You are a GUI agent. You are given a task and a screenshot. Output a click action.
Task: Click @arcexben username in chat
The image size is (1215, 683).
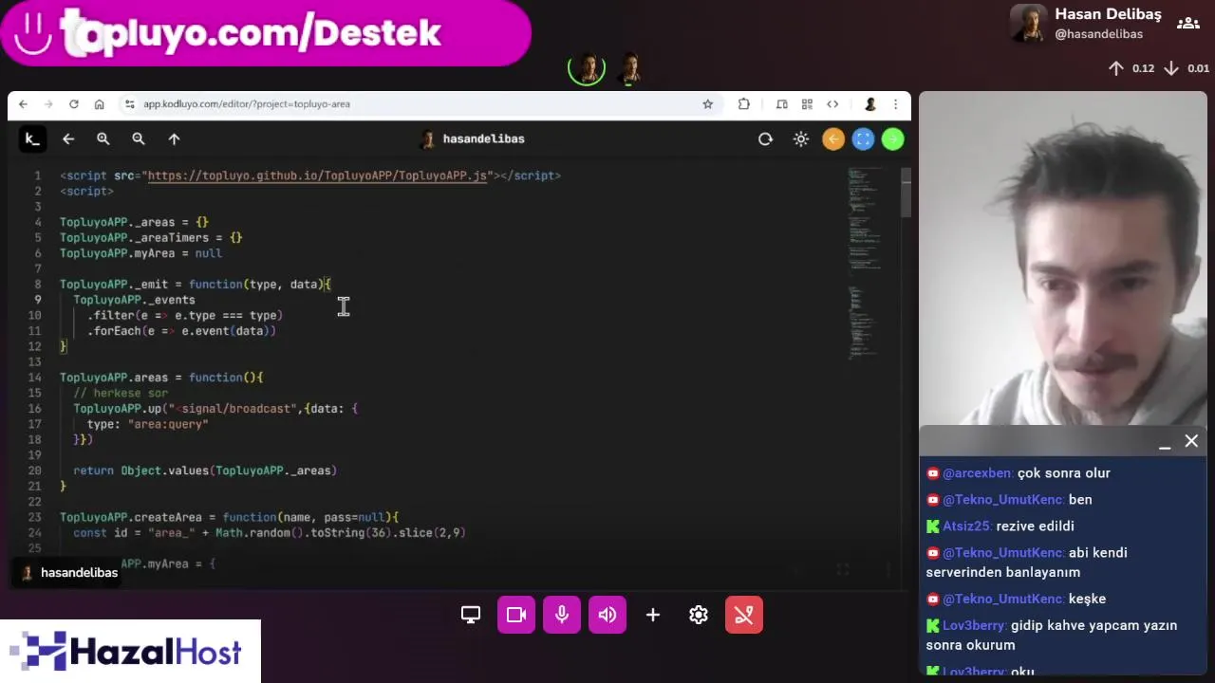(978, 473)
